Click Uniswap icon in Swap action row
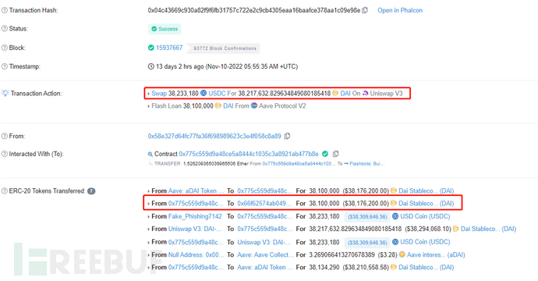538x281 pixels. (x=366, y=93)
